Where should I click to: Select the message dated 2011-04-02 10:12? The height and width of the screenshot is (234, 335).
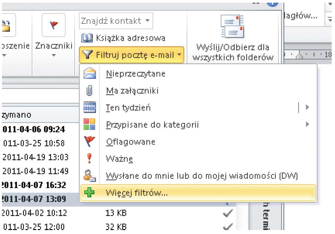[x=35, y=213]
